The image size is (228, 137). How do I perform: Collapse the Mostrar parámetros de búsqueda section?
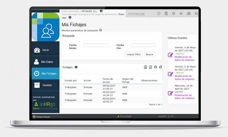(101, 30)
